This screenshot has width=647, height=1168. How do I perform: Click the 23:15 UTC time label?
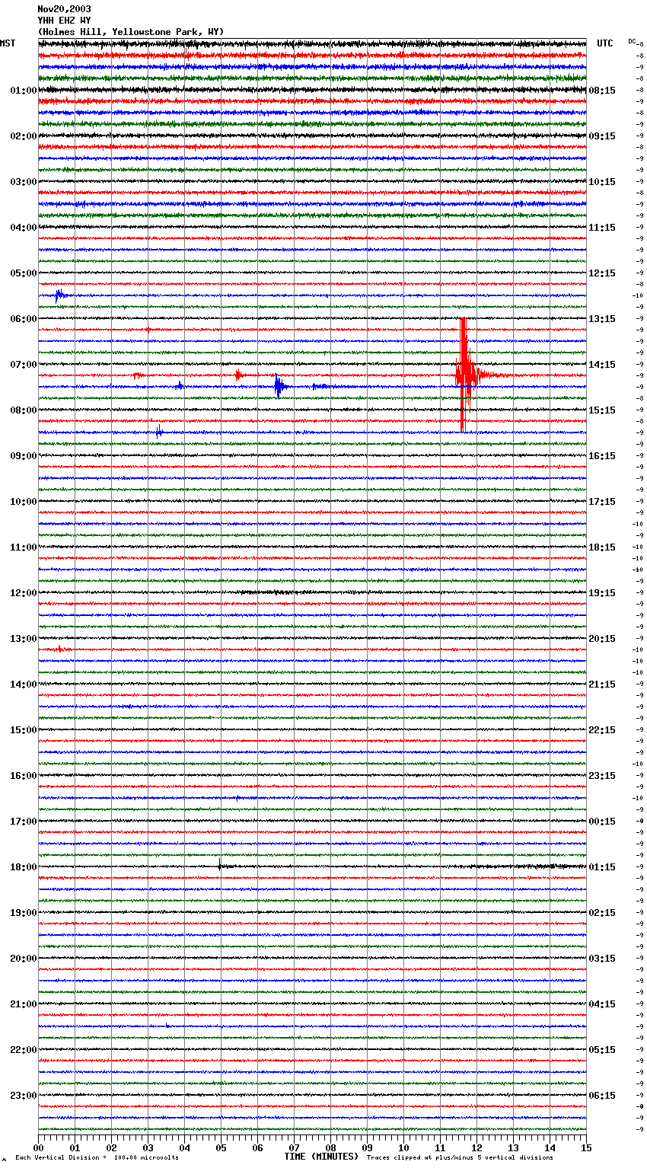point(602,776)
